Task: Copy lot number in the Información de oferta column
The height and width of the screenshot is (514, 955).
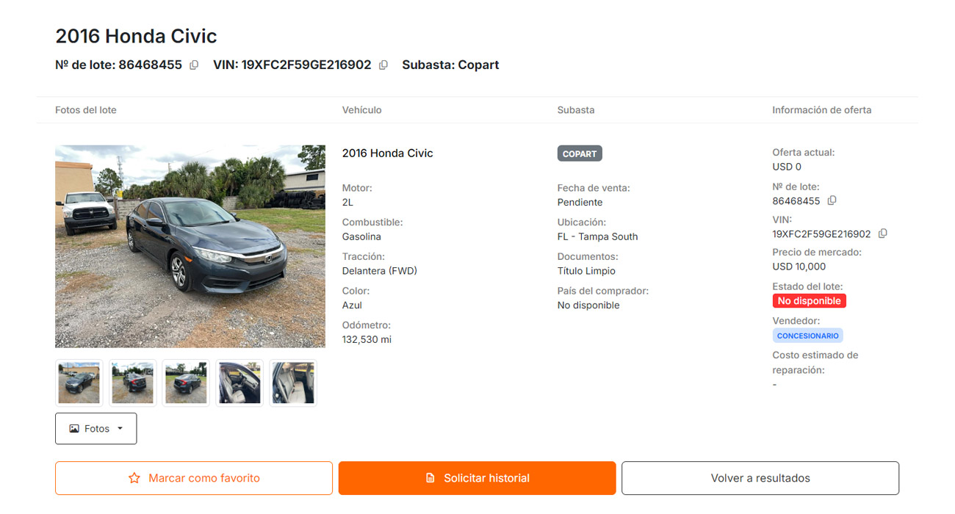Action: 832,200
